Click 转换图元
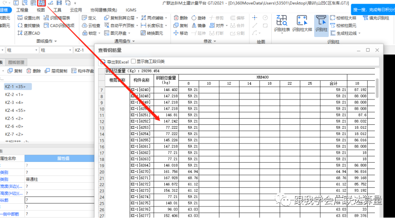This screenshot has height=218, width=395. (151, 33)
